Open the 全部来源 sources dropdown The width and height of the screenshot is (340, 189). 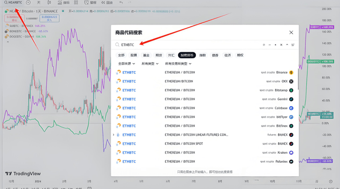pos(127,64)
